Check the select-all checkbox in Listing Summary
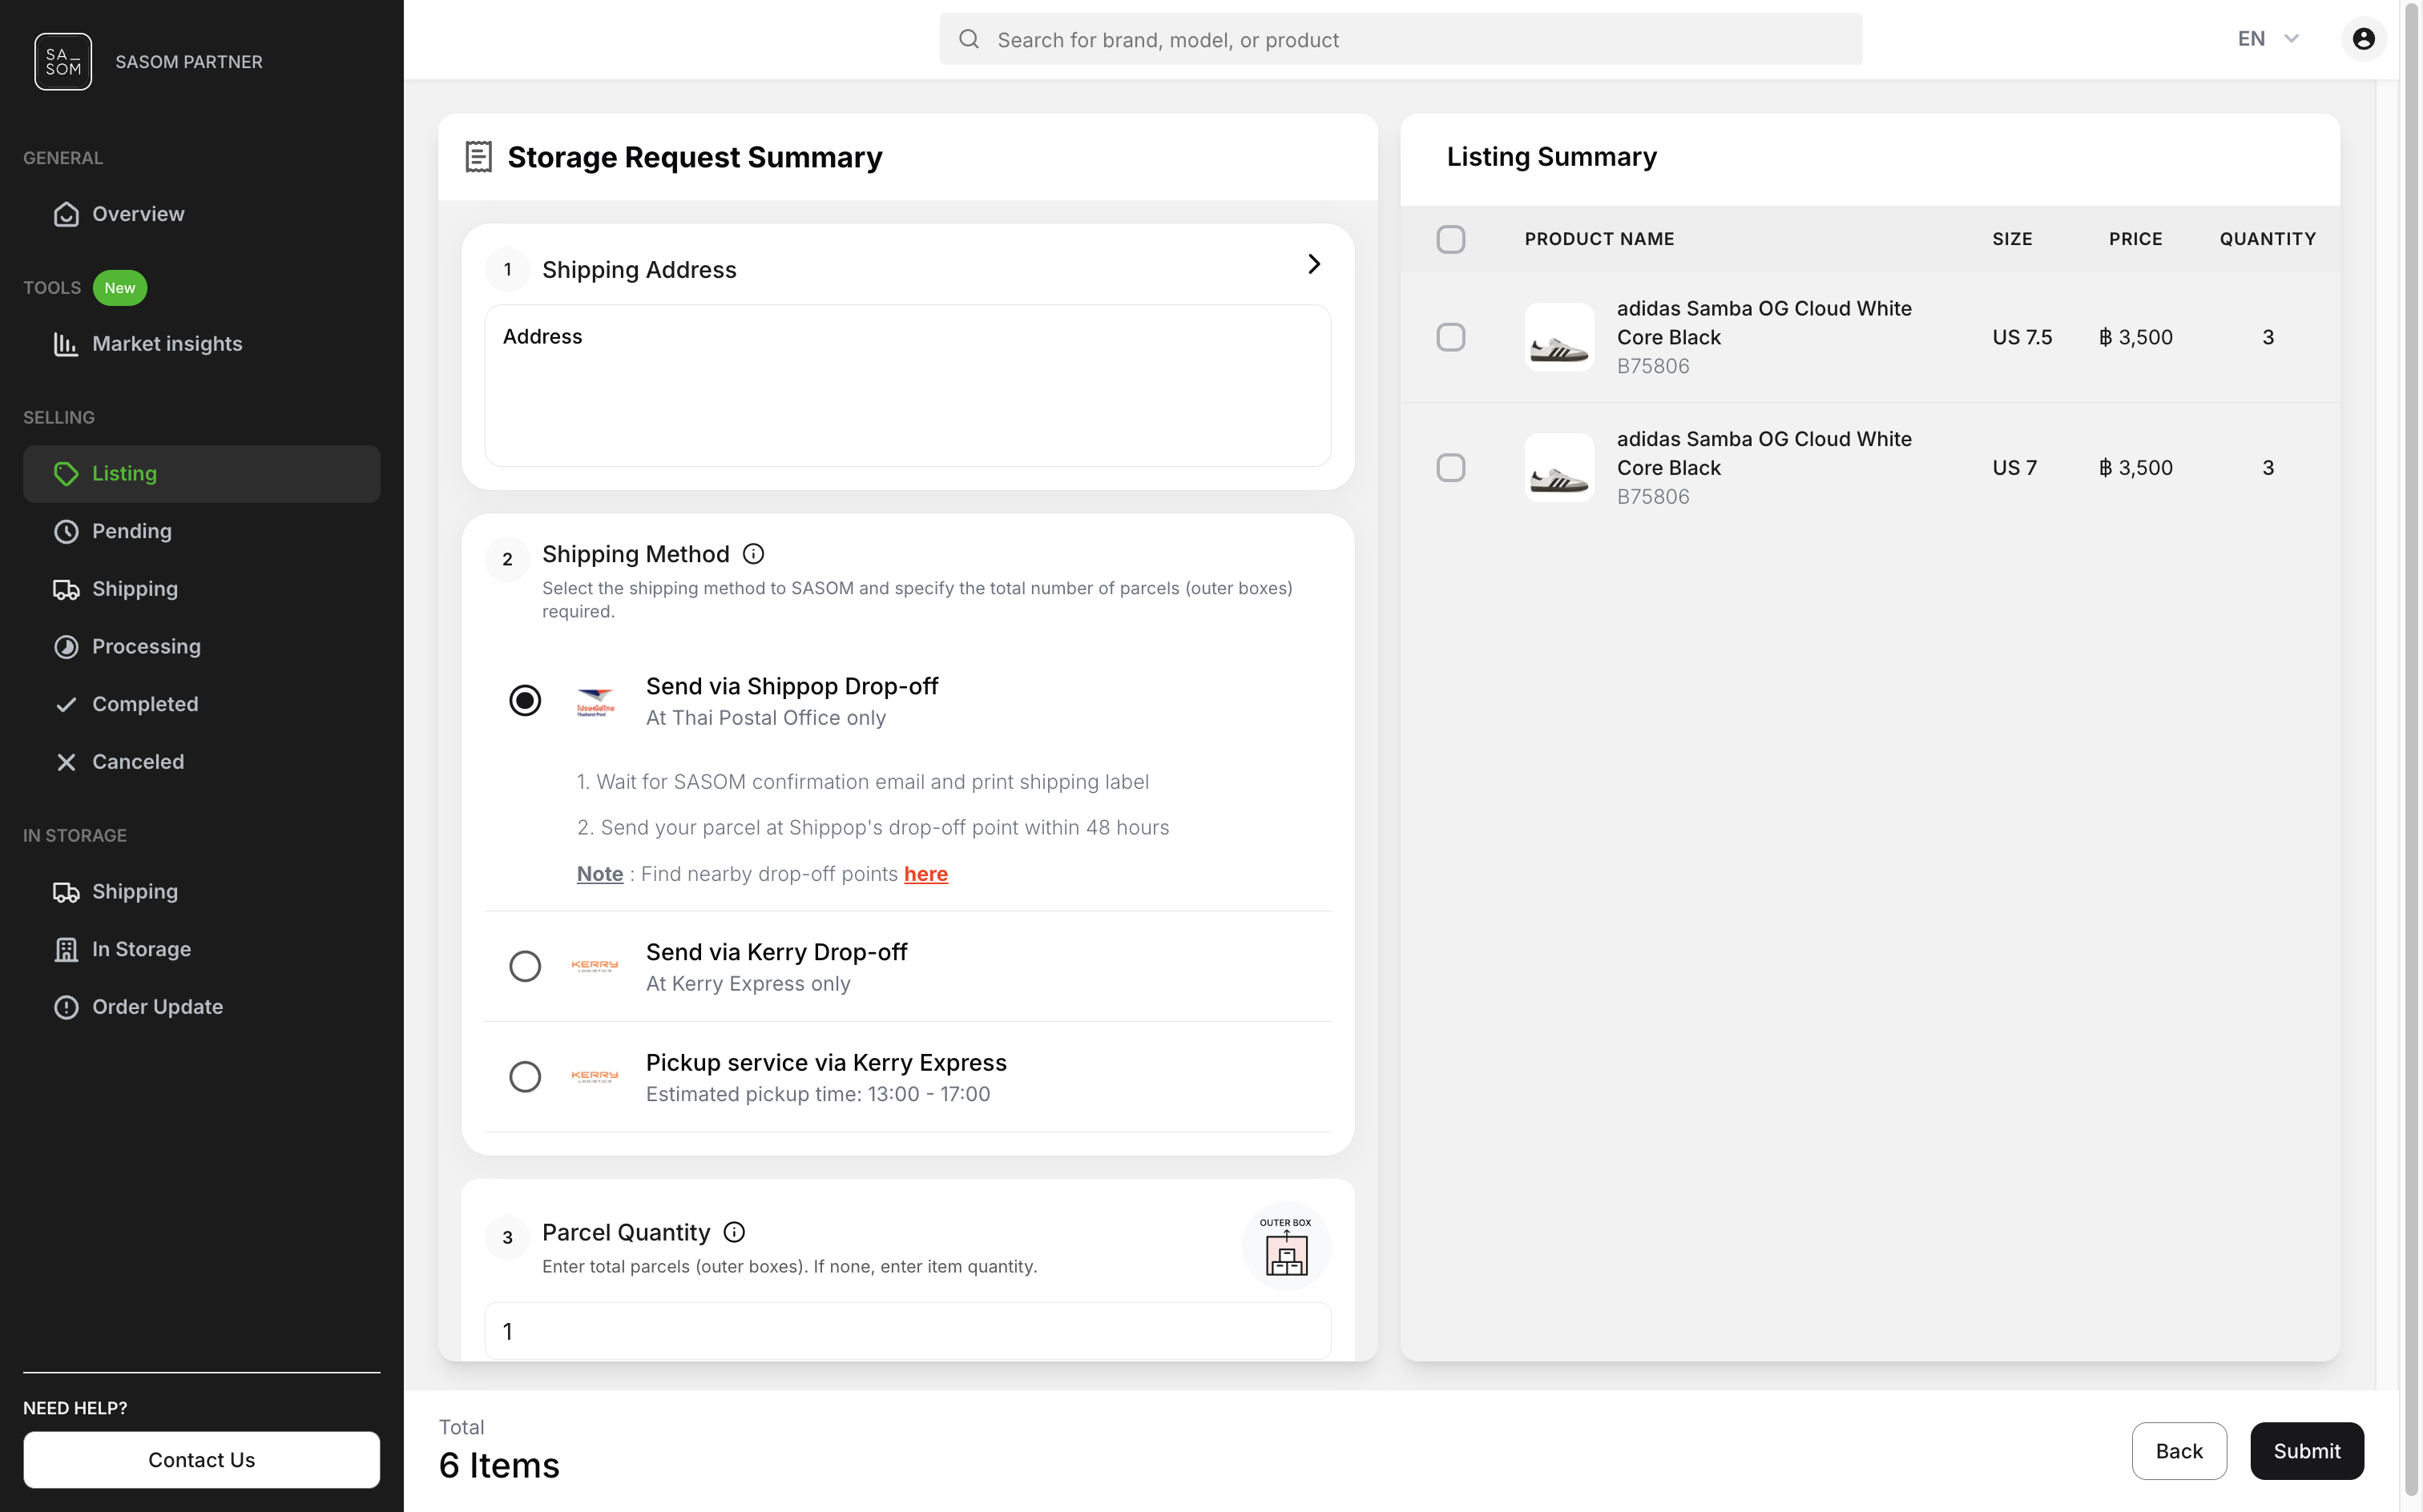Image resolution: width=2423 pixels, height=1512 pixels. pyautogui.click(x=1452, y=239)
